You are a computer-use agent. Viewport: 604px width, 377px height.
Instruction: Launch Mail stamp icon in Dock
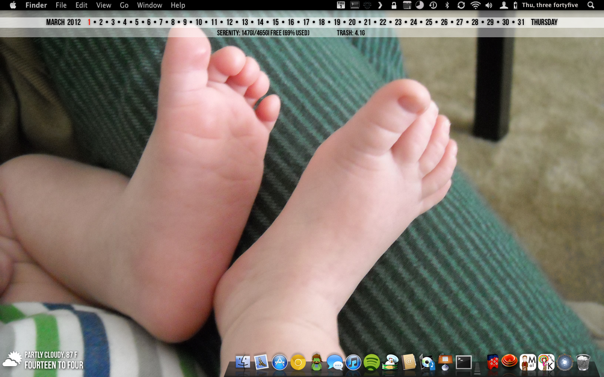tap(261, 362)
